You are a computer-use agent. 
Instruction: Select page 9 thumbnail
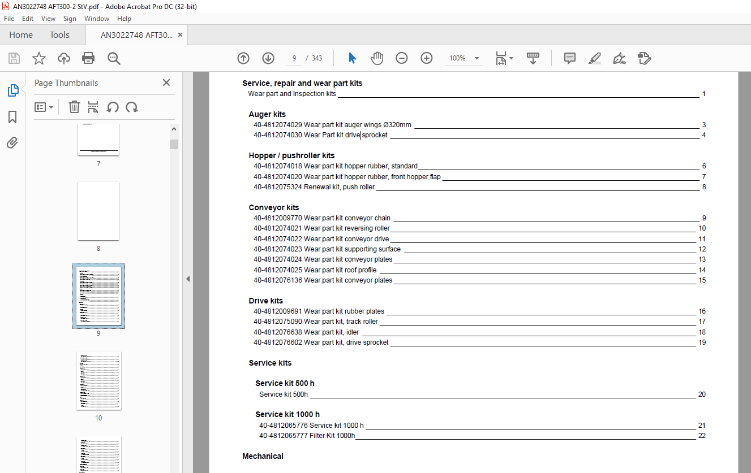click(x=98, y=296)
